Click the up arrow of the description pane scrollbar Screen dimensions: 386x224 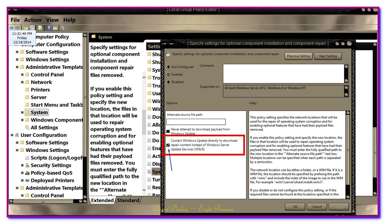point(144,77)
